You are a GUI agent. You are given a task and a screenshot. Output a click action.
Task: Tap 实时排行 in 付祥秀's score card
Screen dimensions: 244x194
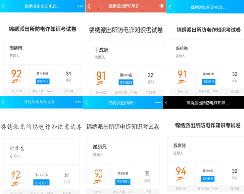pyautogui.click(x=41, y=182)
